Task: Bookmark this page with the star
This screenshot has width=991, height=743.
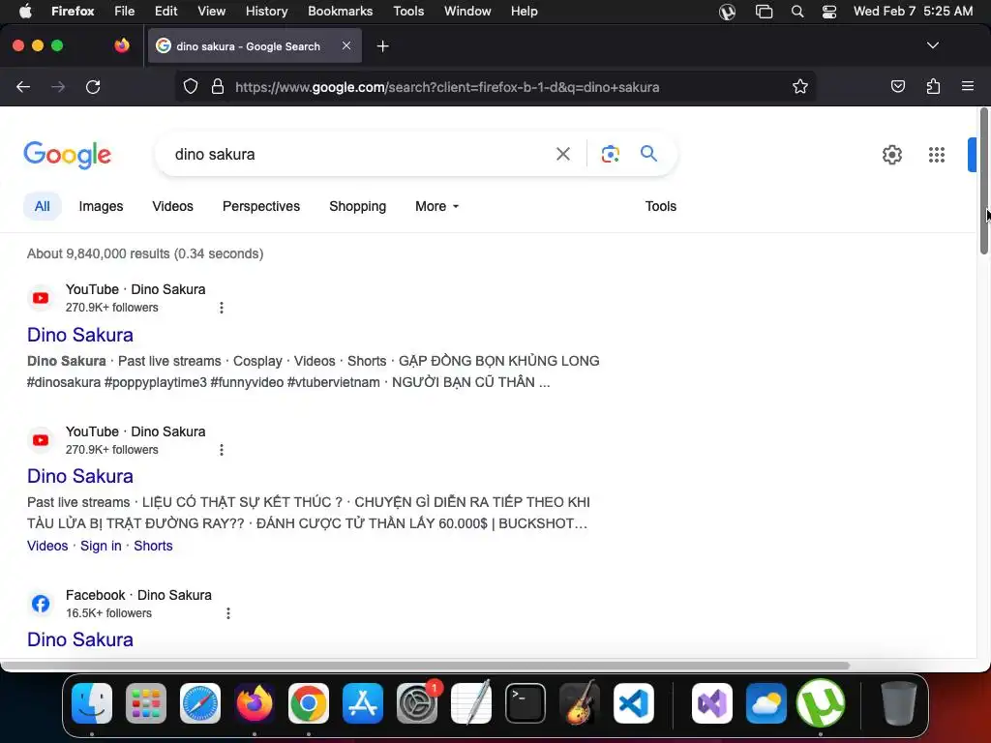Action: pos(800,87)
